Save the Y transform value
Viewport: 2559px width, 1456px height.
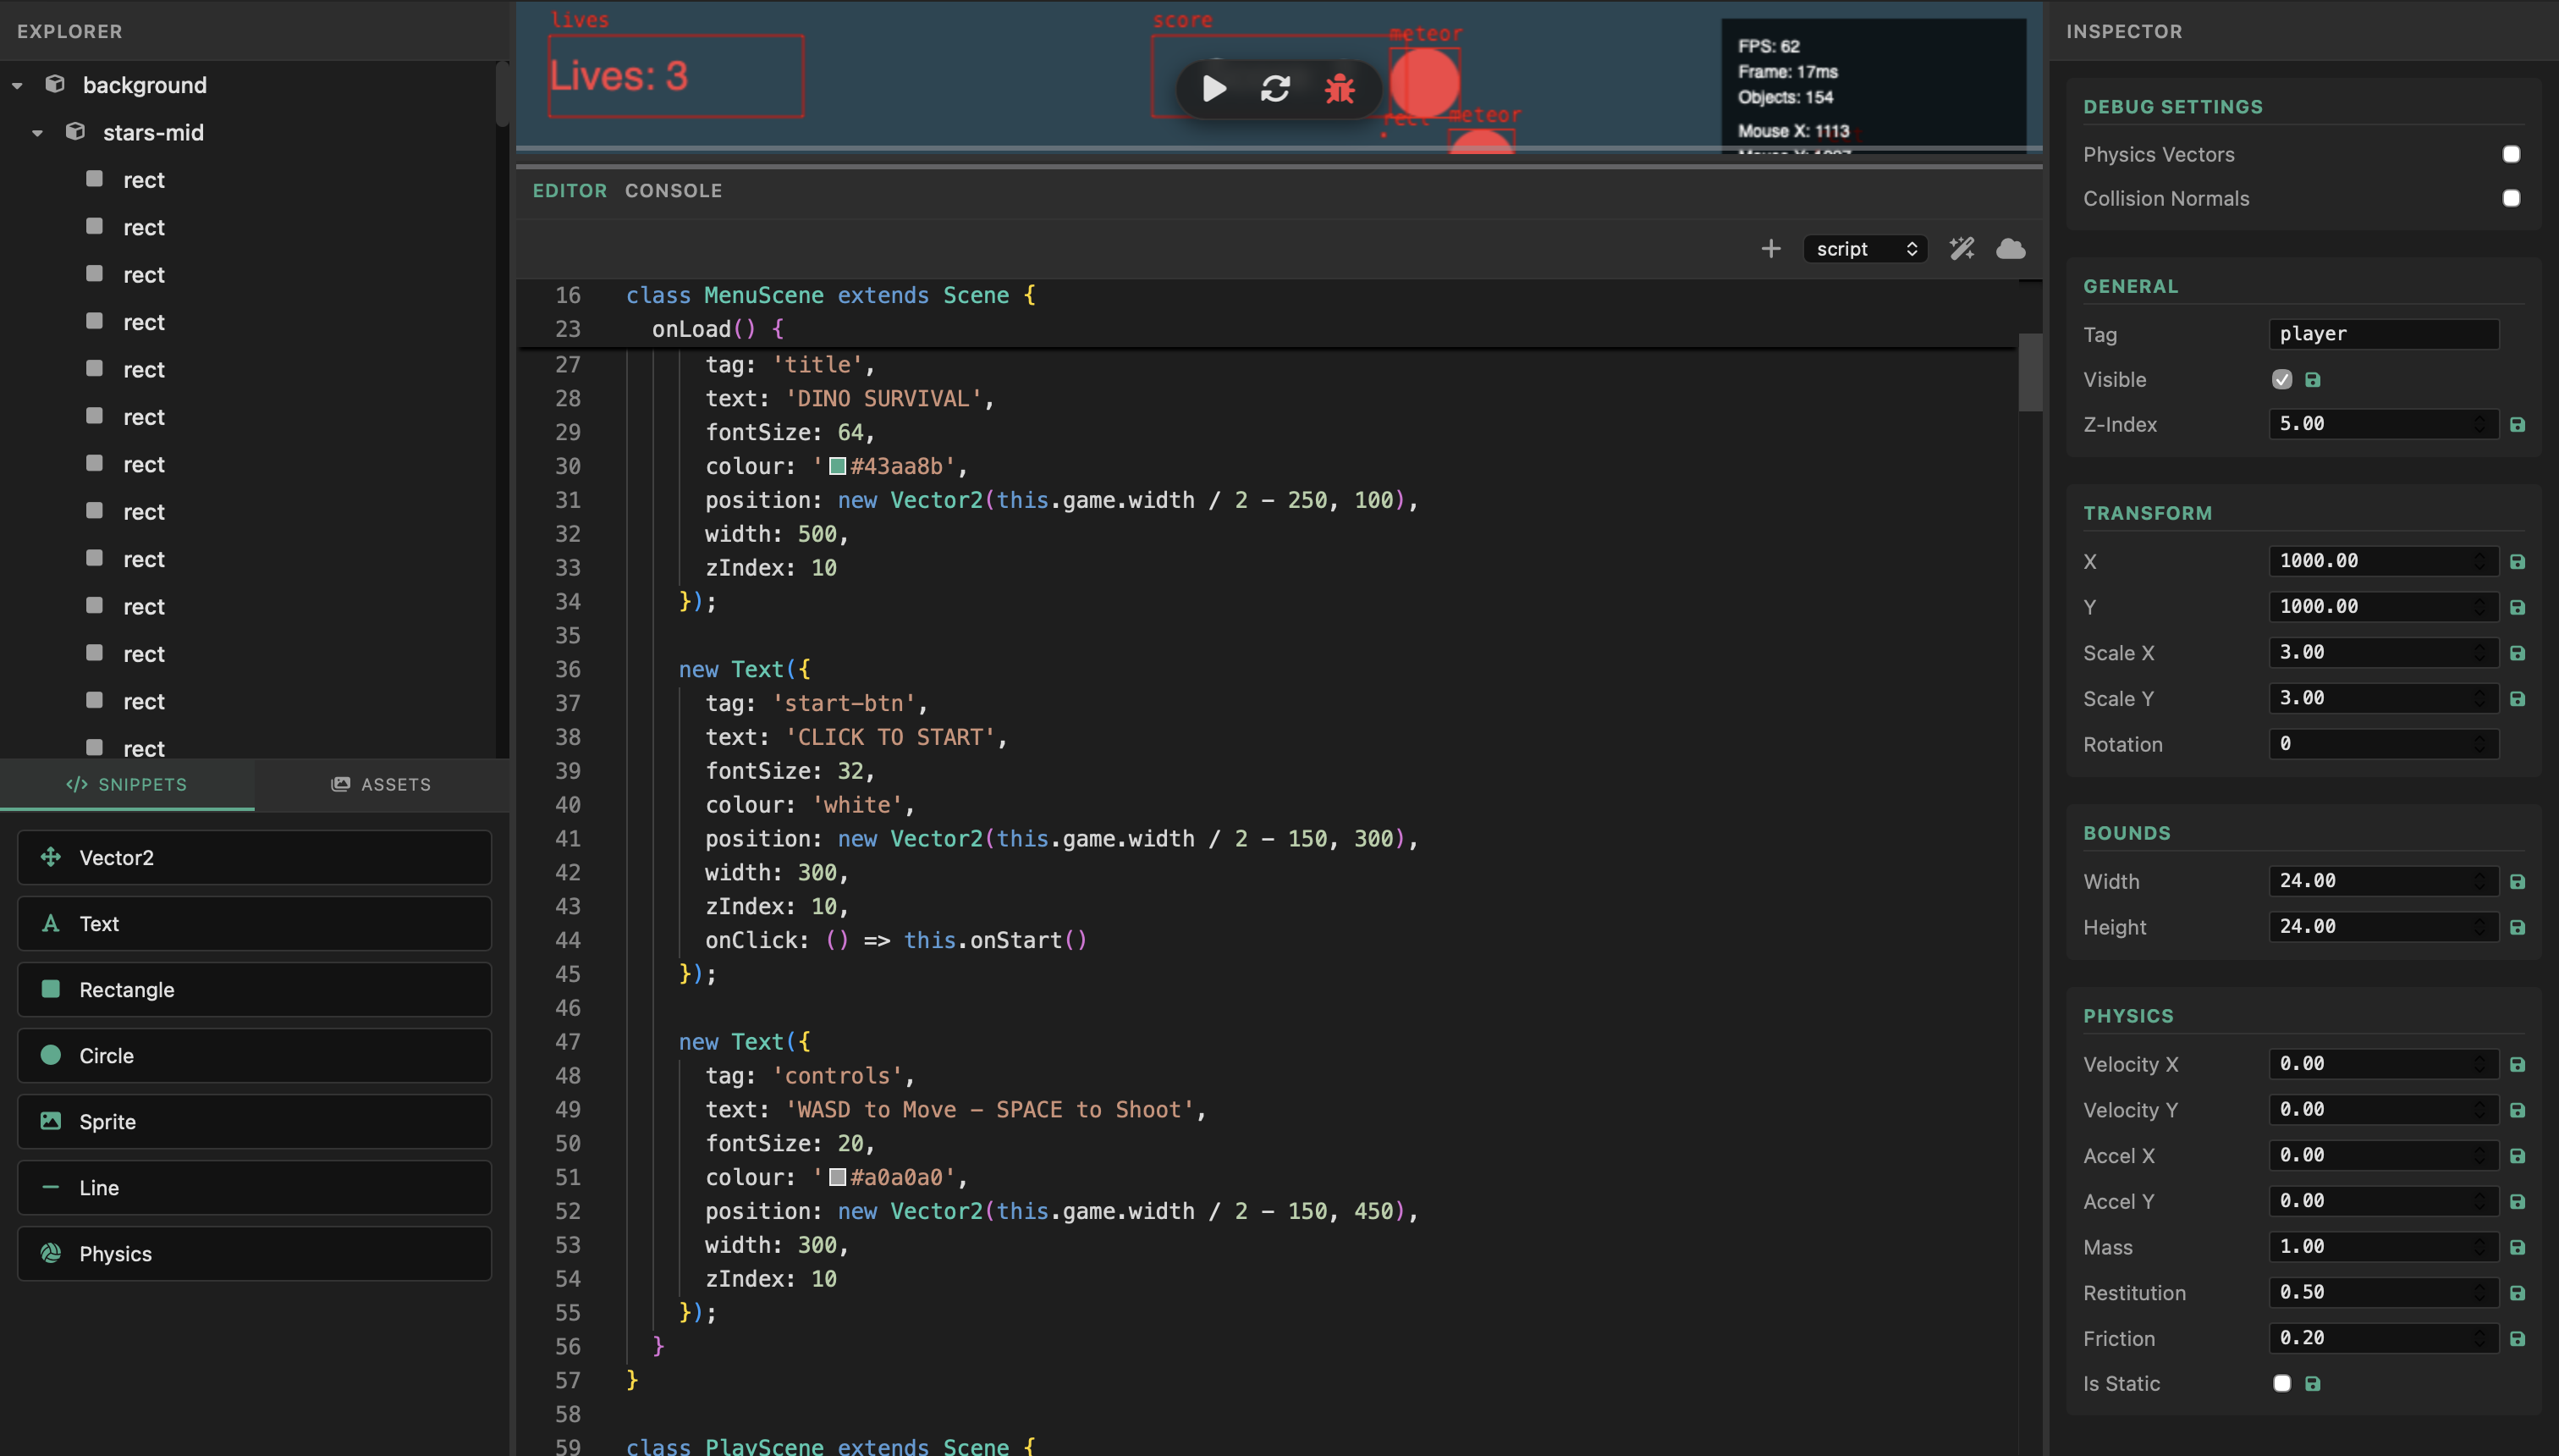pos(2517,607)
